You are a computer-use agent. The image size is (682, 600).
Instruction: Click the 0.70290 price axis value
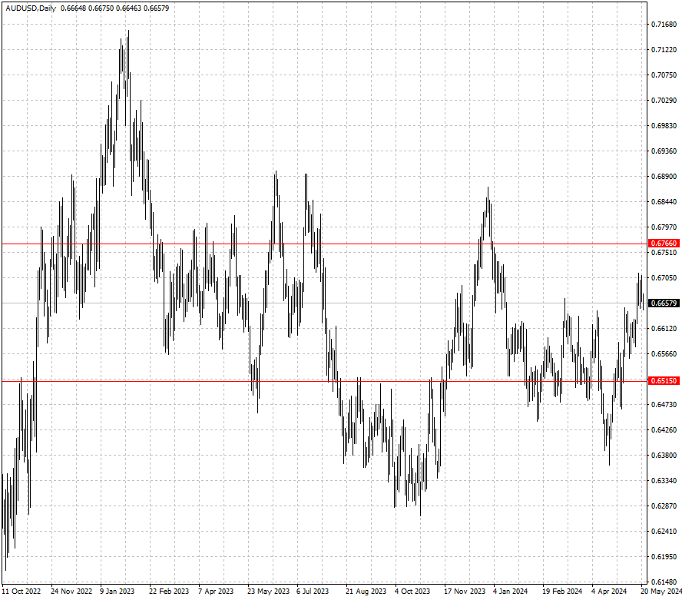664,101
